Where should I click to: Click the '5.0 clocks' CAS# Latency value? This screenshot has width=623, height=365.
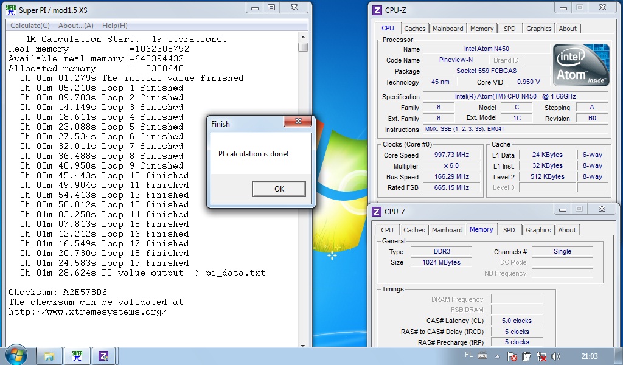pos(517,321)
